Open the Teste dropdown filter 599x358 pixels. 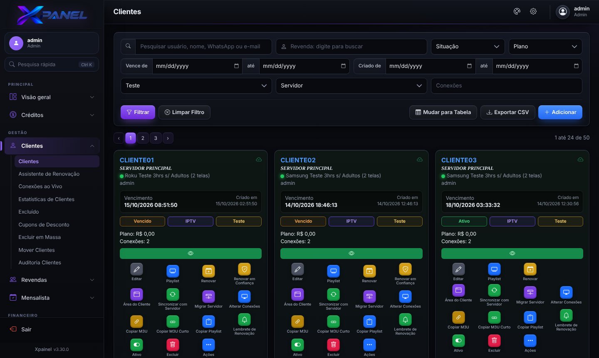tap(196, 86)
